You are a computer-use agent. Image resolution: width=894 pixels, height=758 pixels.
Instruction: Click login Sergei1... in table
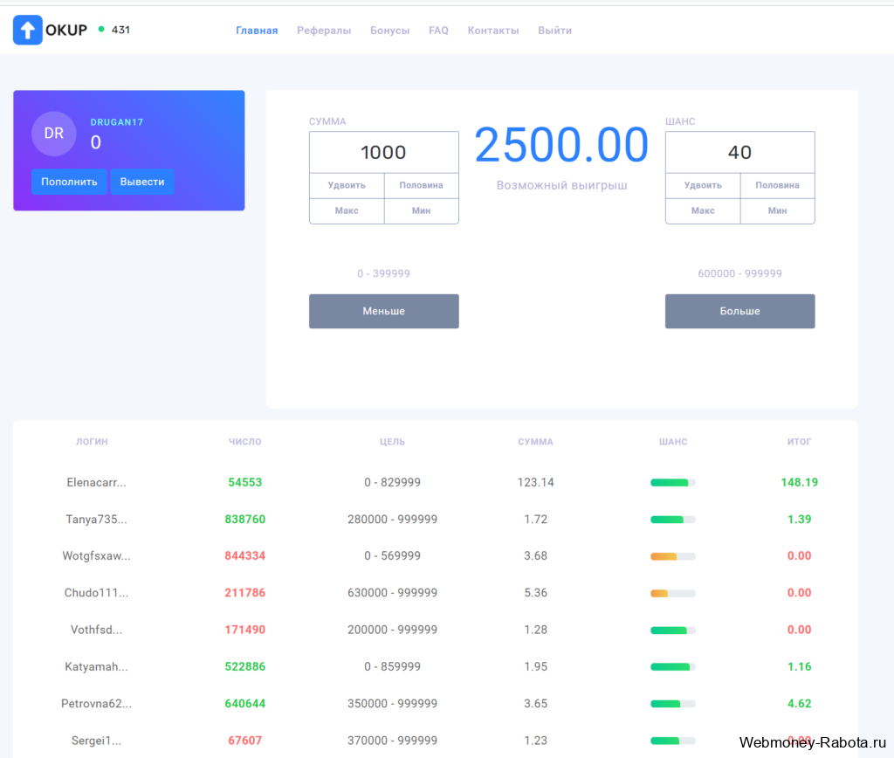pos(96,741)
